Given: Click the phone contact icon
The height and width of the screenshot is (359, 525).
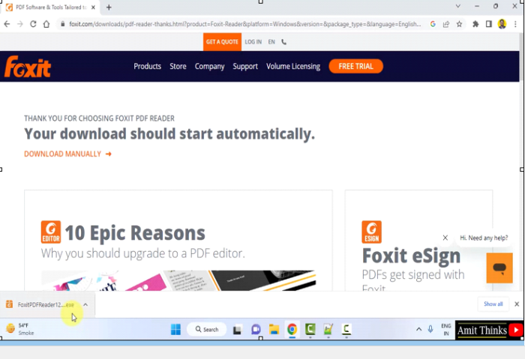Looking at the screenshot, I should (284, 42).
